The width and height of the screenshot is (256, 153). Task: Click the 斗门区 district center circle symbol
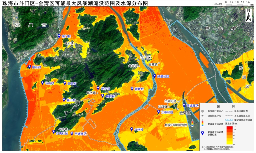click(138, 60)
